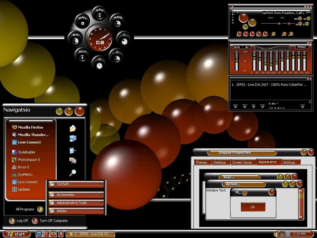The image size is (317, 238).
Task: Open the files folder icon above Search
Action: 72,161
